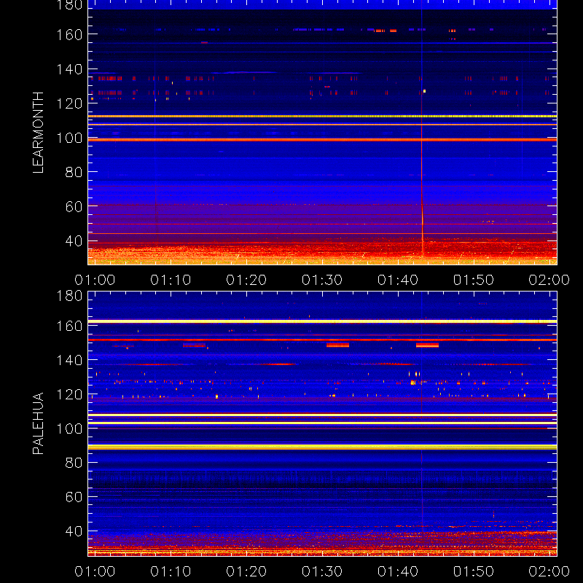The image size is (583, 583).
Task: Click the 100 frequency label on Palehua axis
Action: pos(69,429)
